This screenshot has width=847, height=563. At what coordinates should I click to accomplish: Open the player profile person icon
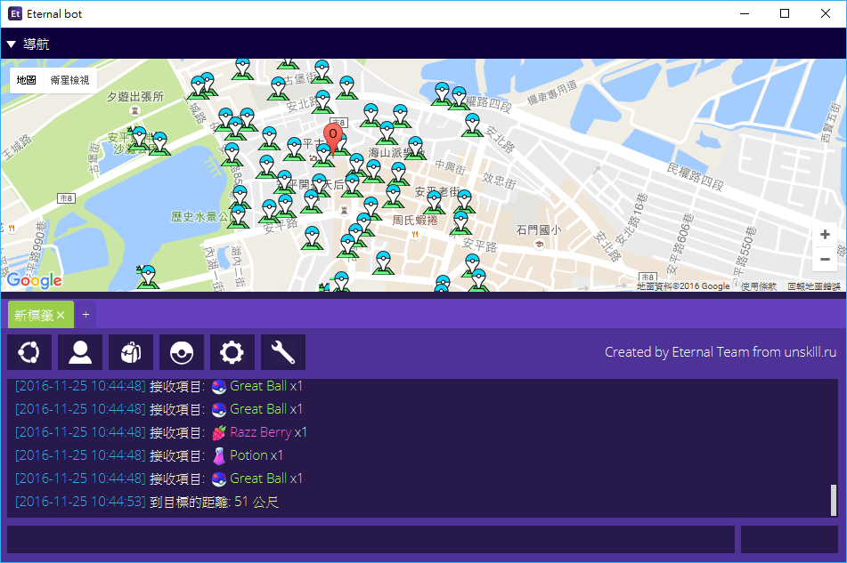click(80, 352)
